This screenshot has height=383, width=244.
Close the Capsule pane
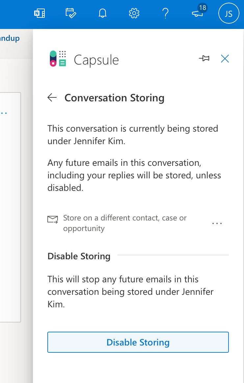pos(225,59)
